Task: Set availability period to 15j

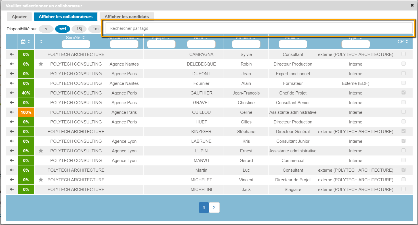Action: tap(79, 29)
